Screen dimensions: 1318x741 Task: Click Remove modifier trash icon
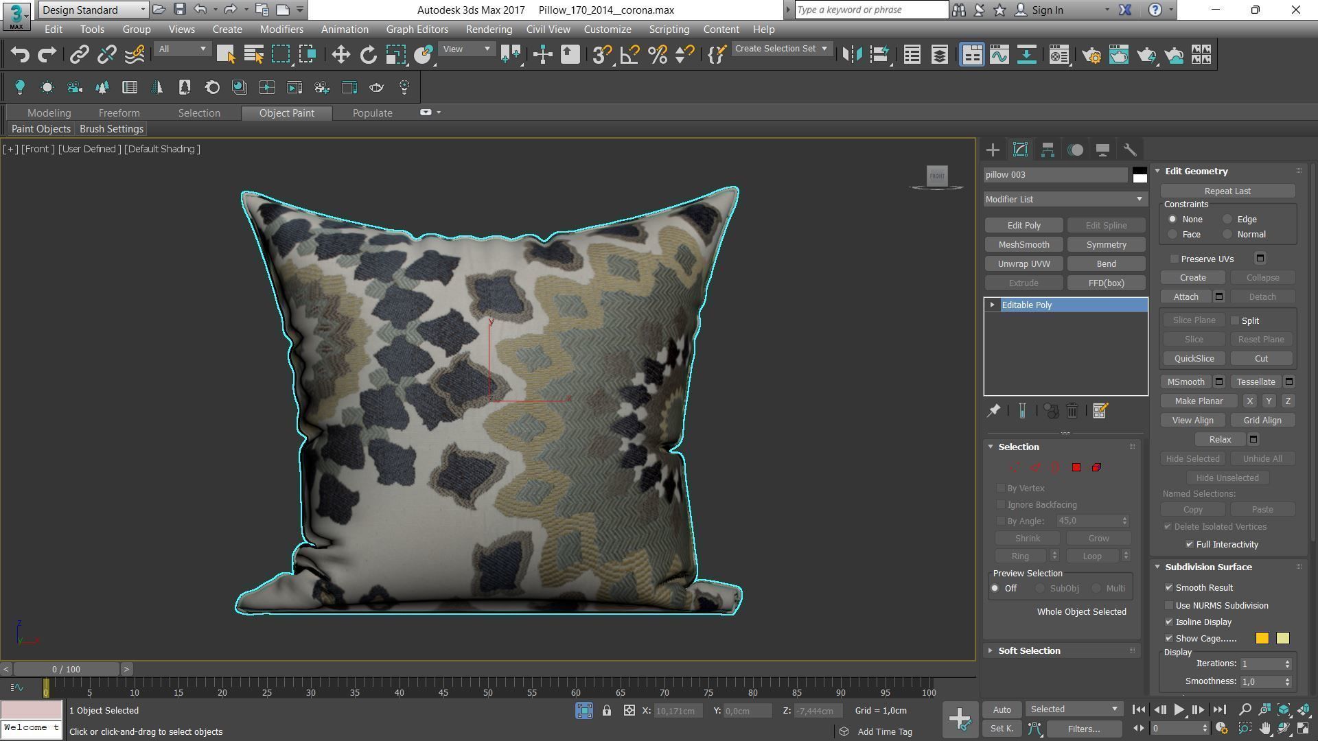click(1072, 411)
